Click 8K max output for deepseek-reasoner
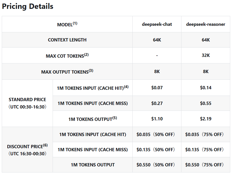 click(x=206, y=72)
